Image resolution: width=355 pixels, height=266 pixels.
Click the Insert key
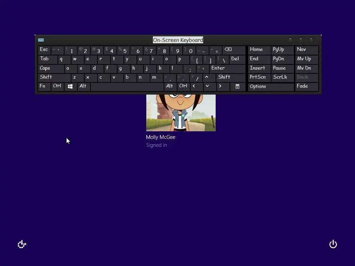(x=259, y=68)
